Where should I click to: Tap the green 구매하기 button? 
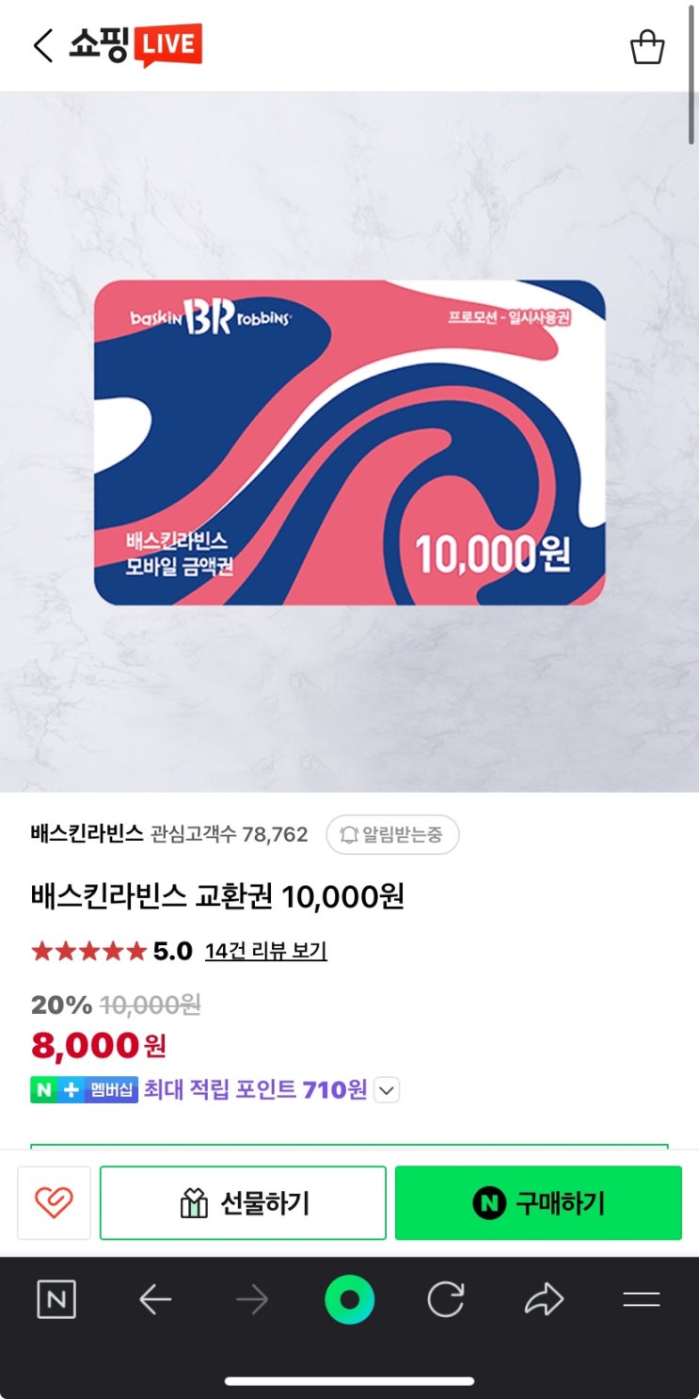click(x=538, y=1202)
